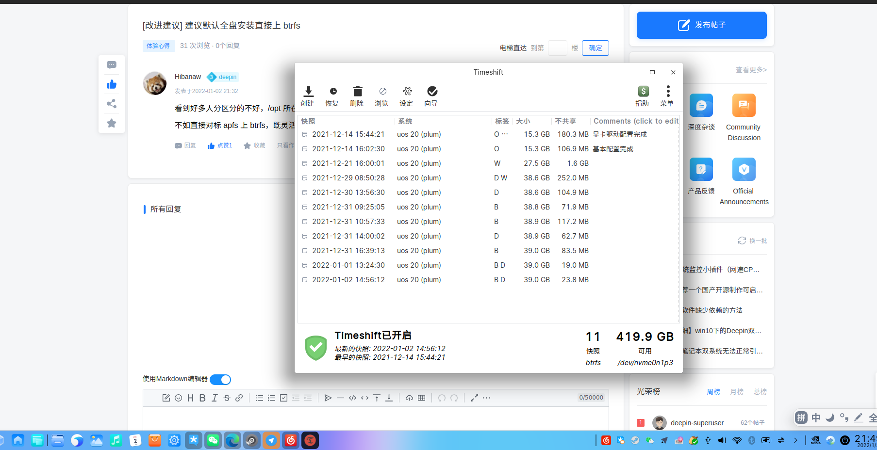Upload a file via editor toolbar
The width and height of the screenshot is (877, 450).
point(409,398)
